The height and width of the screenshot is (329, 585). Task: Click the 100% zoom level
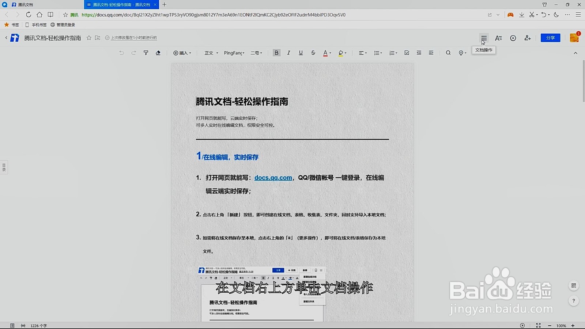click(x=561, y=326)
